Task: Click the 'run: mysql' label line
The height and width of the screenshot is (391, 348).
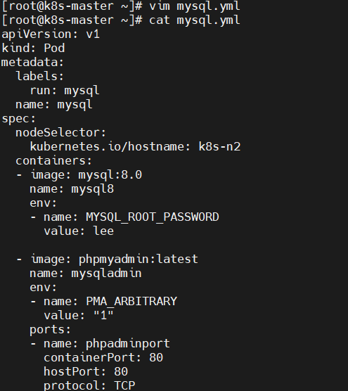Action: tap(65, 91)
